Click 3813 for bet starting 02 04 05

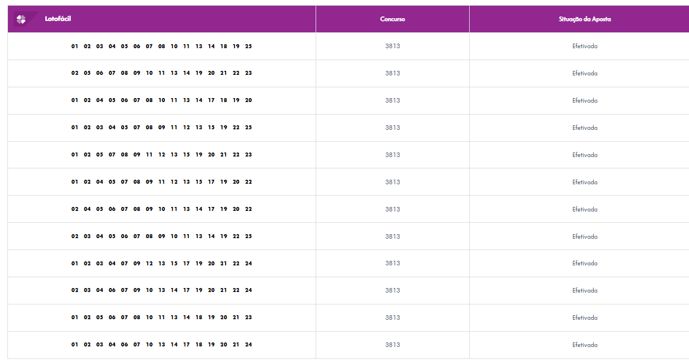pos(393,209)
